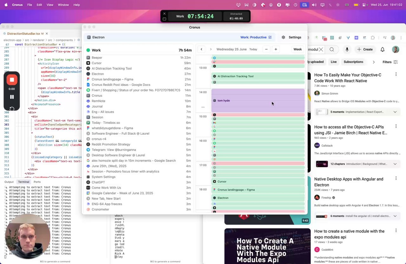
Task: Open options for expo modules api video
Action: [396, 231]
